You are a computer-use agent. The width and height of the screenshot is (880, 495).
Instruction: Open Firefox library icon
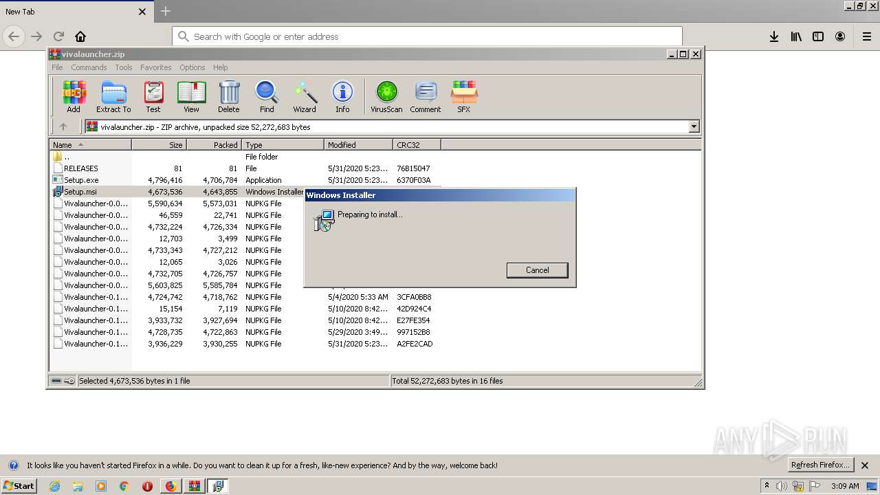796,36
